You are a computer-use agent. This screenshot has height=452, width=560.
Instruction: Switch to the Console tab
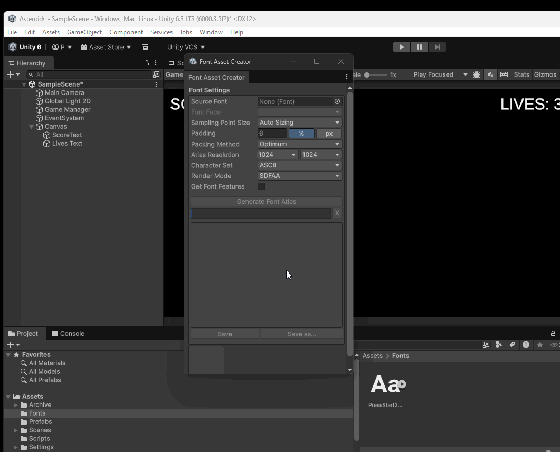pyautogui.click(x=68, y=333)
